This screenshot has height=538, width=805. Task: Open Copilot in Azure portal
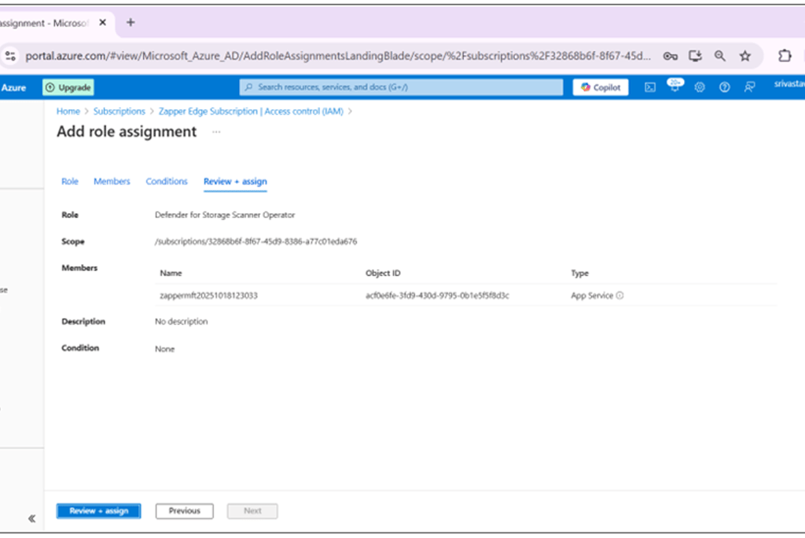click(x=600, y=87)
